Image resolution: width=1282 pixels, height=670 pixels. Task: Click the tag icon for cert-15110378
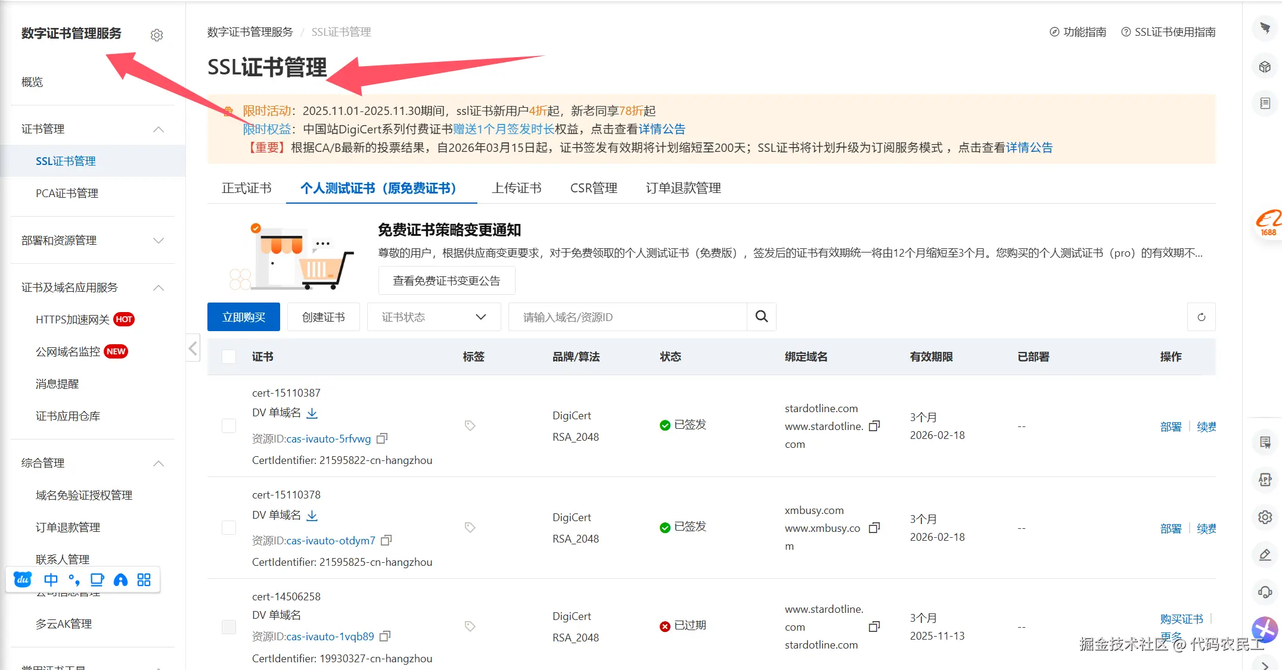(x=470, y=528)
